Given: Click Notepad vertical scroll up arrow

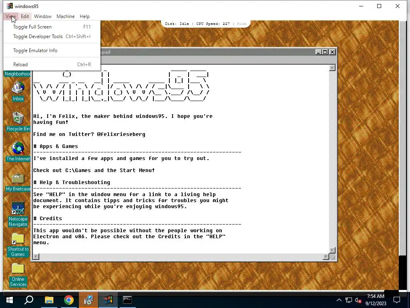Looking at the screenshot, I should (332, 68).
